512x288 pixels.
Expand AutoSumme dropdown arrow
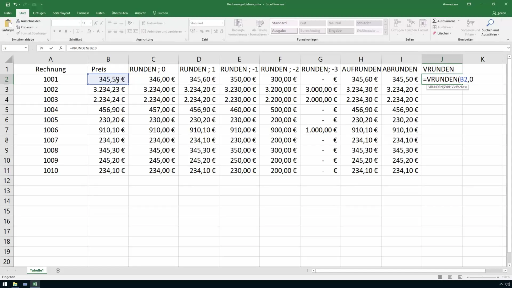[x=459, y=21]
